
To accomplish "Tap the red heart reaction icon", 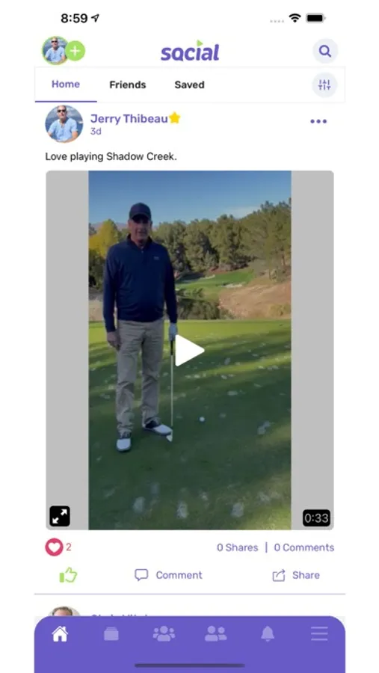I will pos(54,547).
